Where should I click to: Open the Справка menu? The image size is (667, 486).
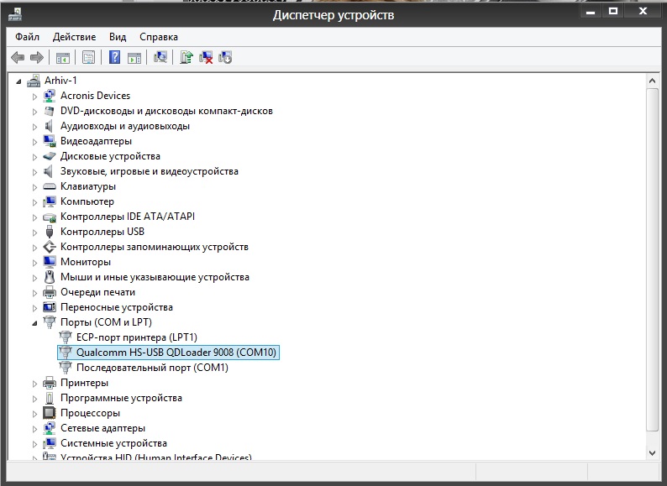pyautogui.click(x=159, y=37)
